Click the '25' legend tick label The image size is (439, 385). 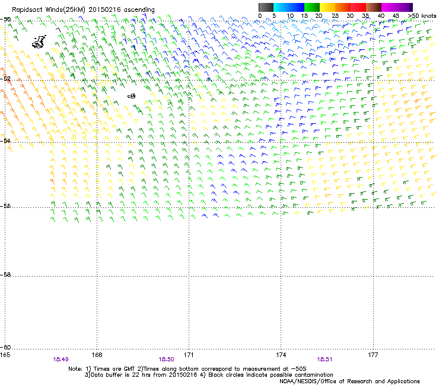(x=335, y=16)
